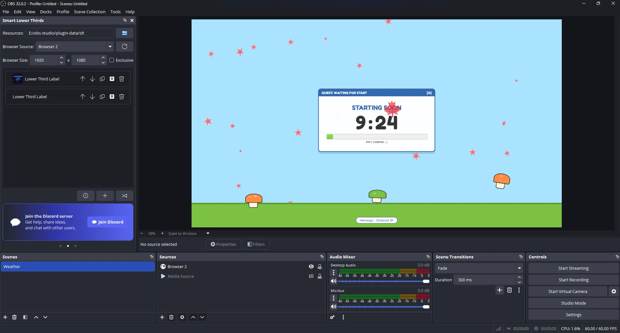Open the Scene Collection menu
620x333 pixels.
(90, 12)
